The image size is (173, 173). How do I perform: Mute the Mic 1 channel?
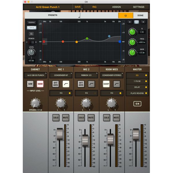(x=66, y=118)
